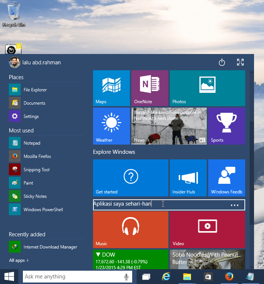Click the Start button on taskbar
This screenshot has width=264, height=284.
pos(9,277)
